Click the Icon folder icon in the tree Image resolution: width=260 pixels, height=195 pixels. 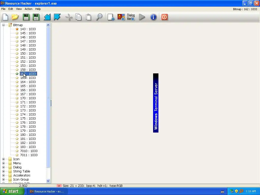[10, 159]
